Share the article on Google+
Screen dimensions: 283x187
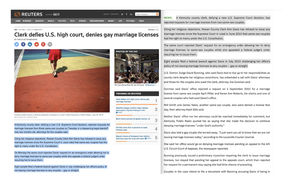pyautogui.click(x=43, y=44)
